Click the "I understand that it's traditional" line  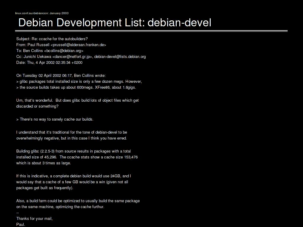click(72, 132)
